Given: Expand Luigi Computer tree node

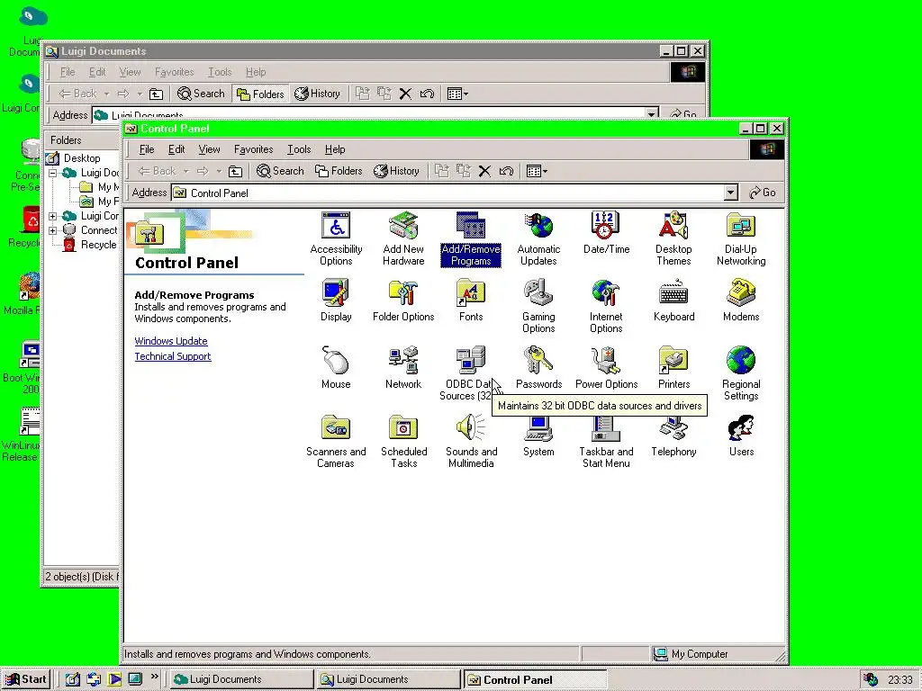Looking at the screenshot, I should [53, 216].
